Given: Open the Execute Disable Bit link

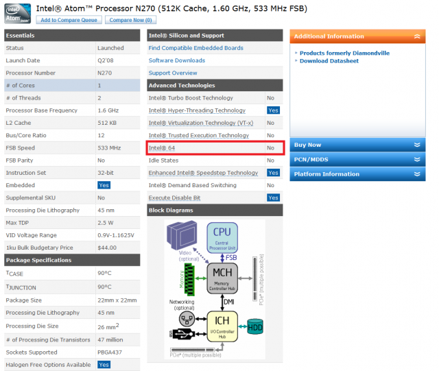Looking at the screenshot, I should [174, 198].
